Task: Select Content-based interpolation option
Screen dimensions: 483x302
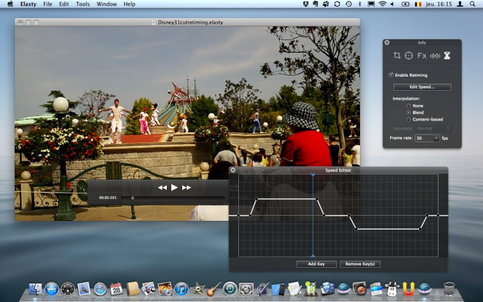Action: coord(408,119)
